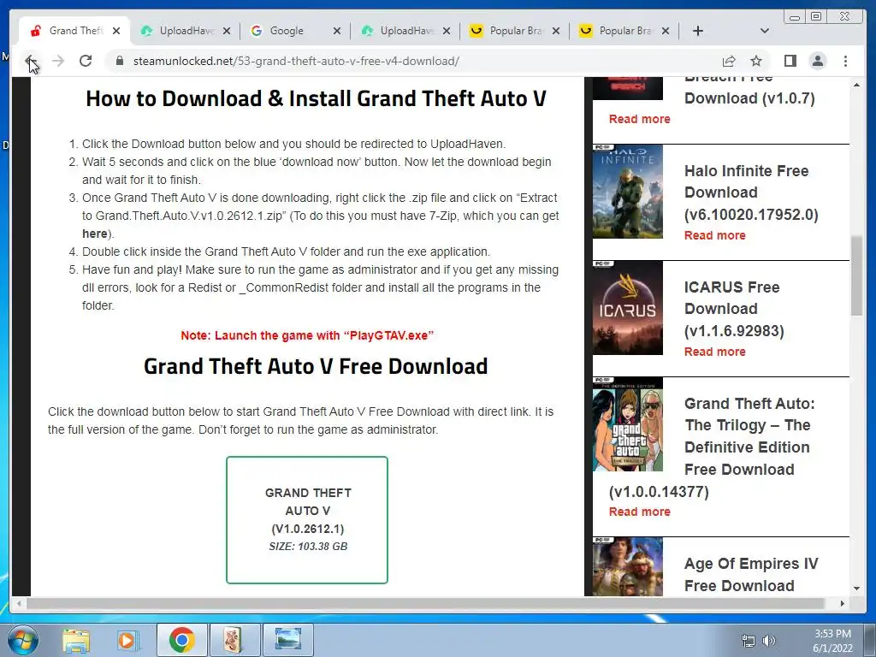Screen dimensions: 876x657
Task: Open the GTA Trilogy cover thumbnail
Action: click(627, 424)
